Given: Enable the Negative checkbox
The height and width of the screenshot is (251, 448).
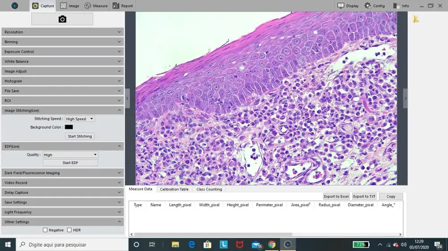Looking at the screenshot, I should pyautogui.click(x=45, y=230).
